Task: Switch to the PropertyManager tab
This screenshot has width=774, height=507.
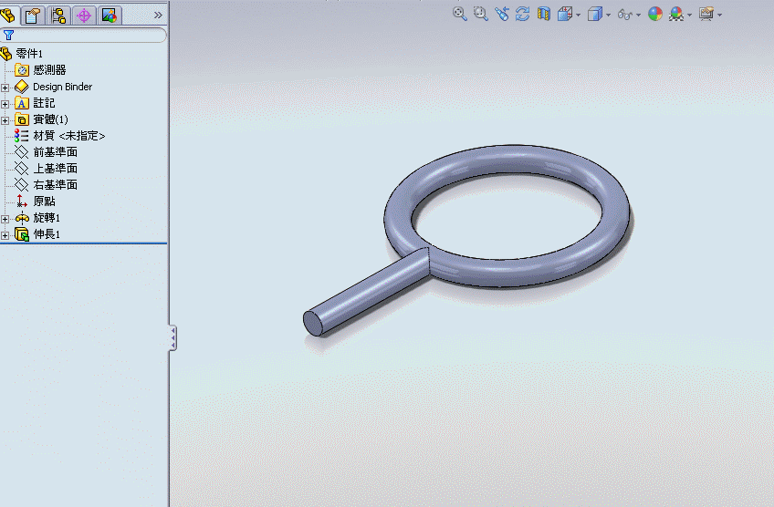Action: tap(34, 15)
